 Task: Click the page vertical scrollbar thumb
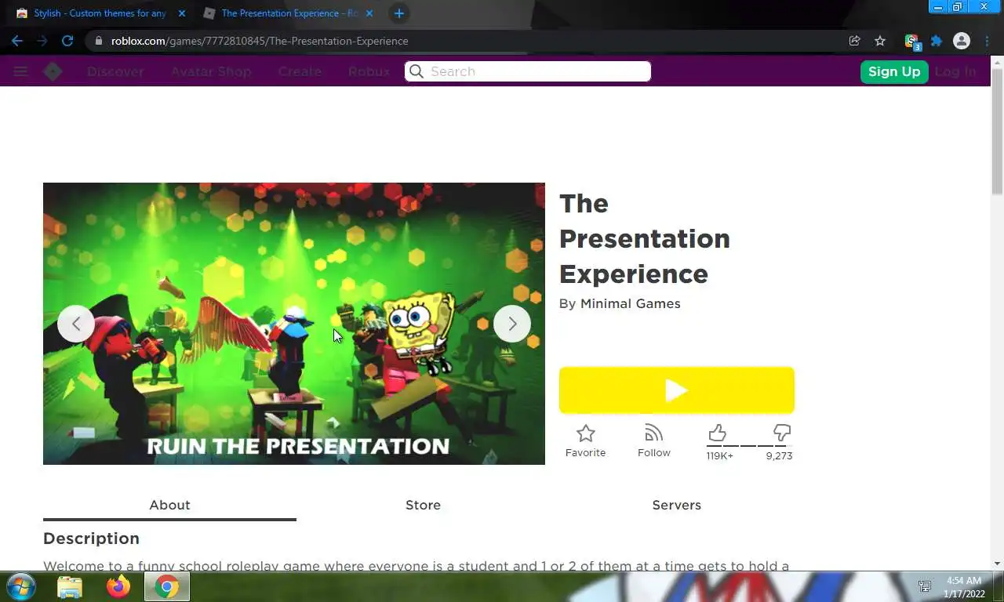997,131
